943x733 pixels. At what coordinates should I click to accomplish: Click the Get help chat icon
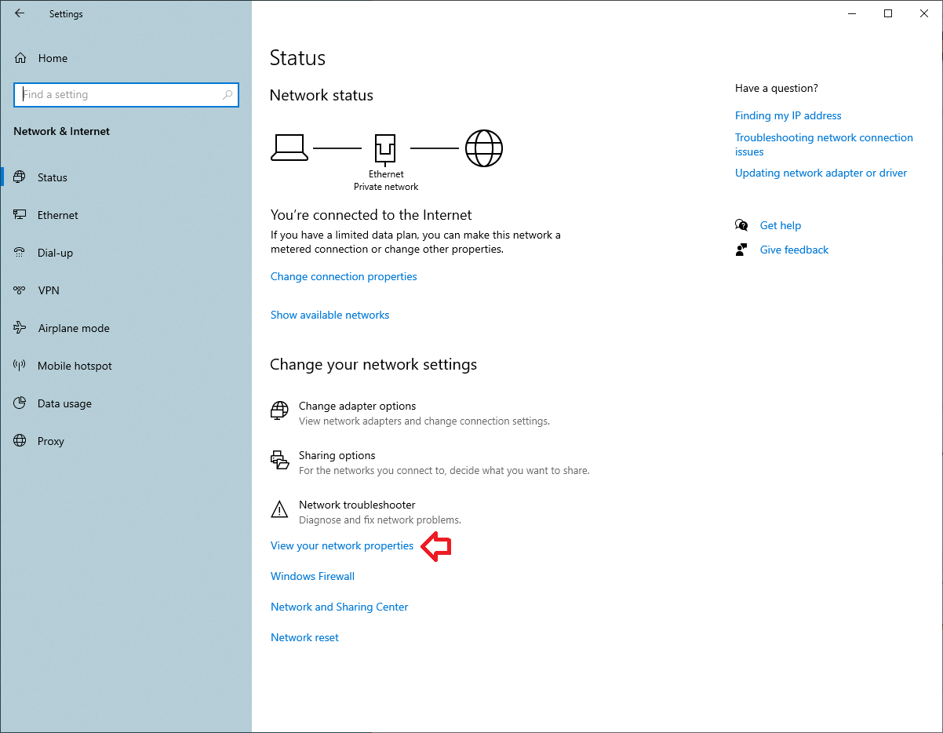click(741, 225)
